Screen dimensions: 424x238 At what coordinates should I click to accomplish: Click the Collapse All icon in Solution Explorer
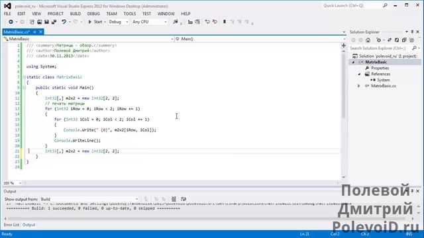click(404, 40)
